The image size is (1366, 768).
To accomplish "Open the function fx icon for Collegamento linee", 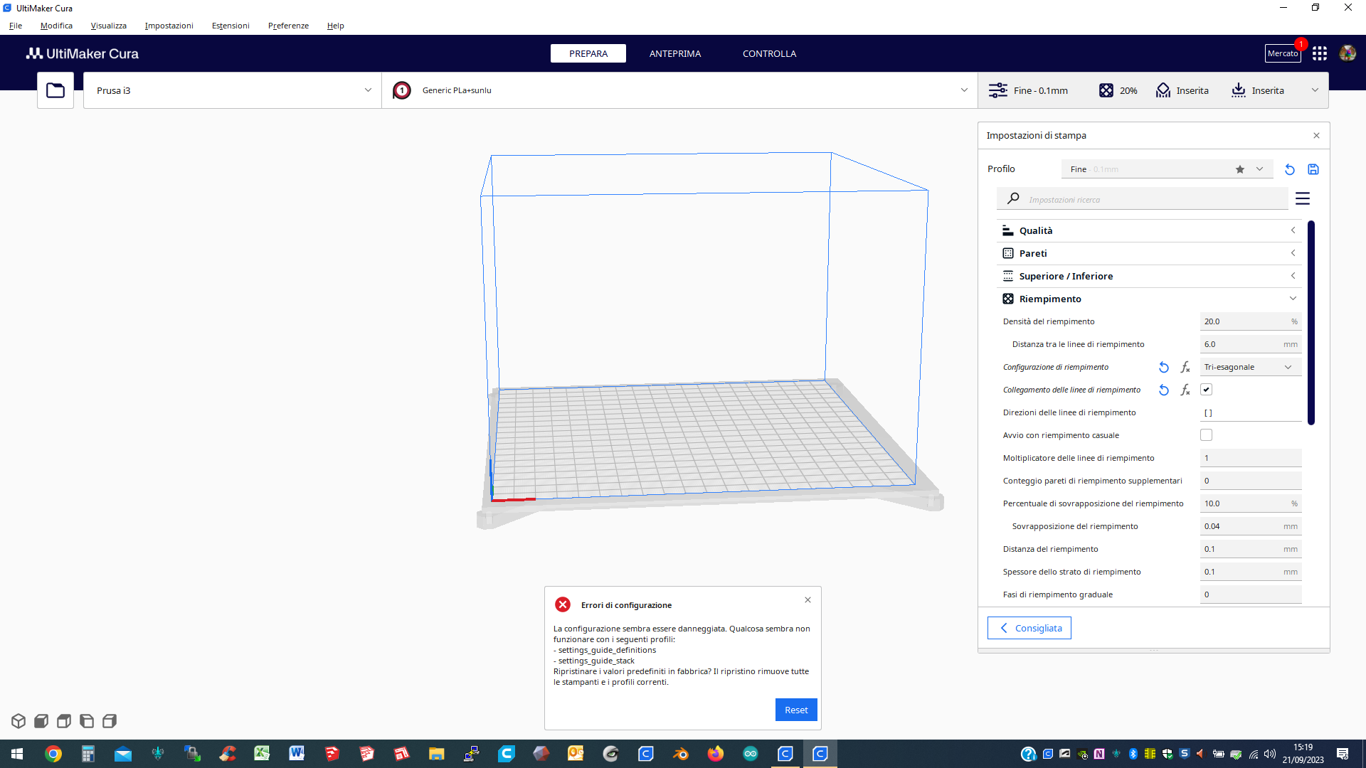I will 1185,390.
